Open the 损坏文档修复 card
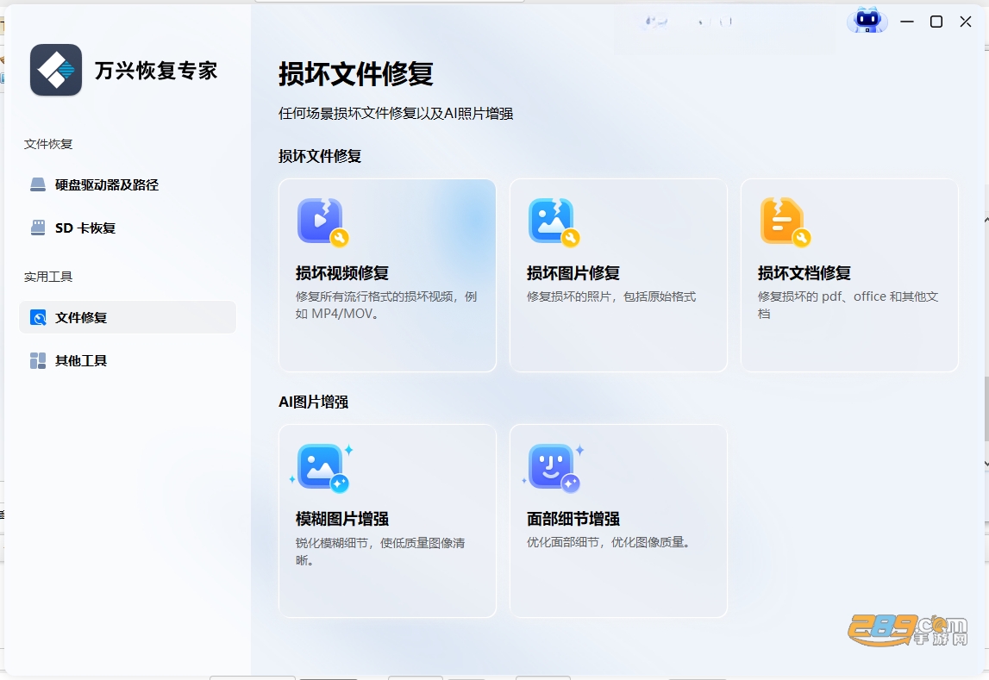The image size is (989, 680). (x=849, y=276)
